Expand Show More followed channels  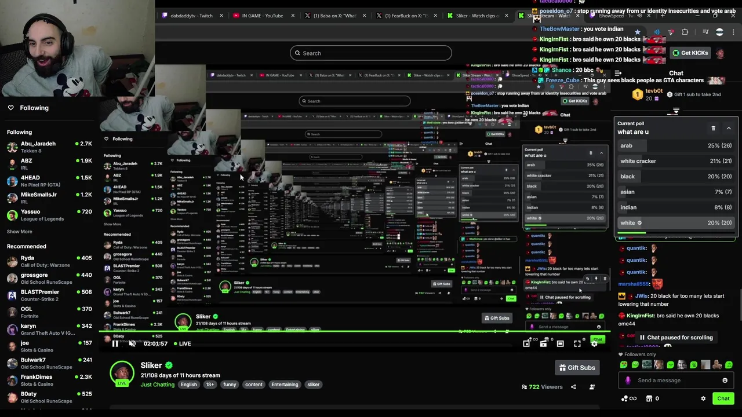[x=19, y=232]
